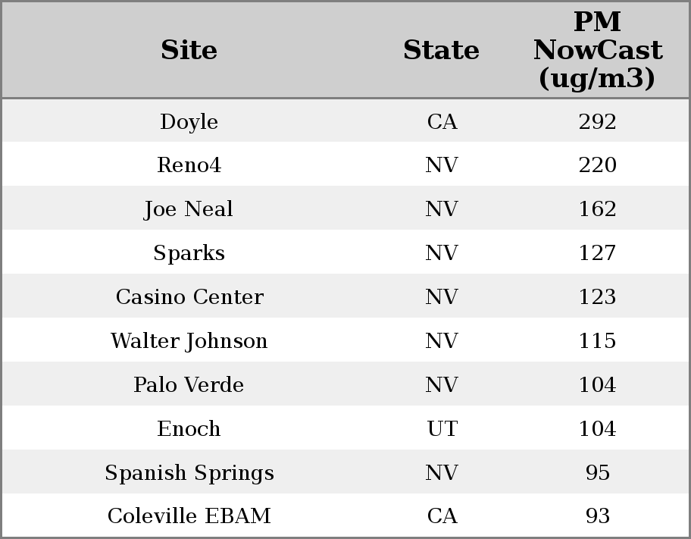Select the Doyle site cell

(189, 122)
